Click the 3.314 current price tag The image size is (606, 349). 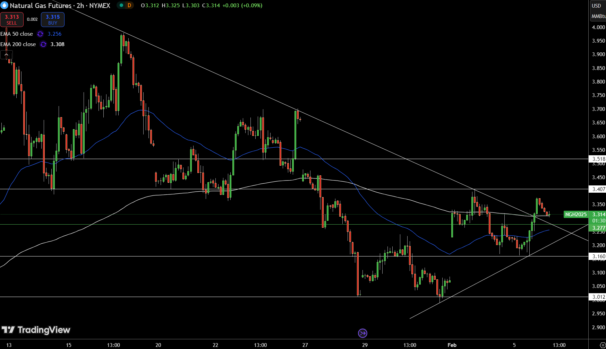(x=598, y=215)
